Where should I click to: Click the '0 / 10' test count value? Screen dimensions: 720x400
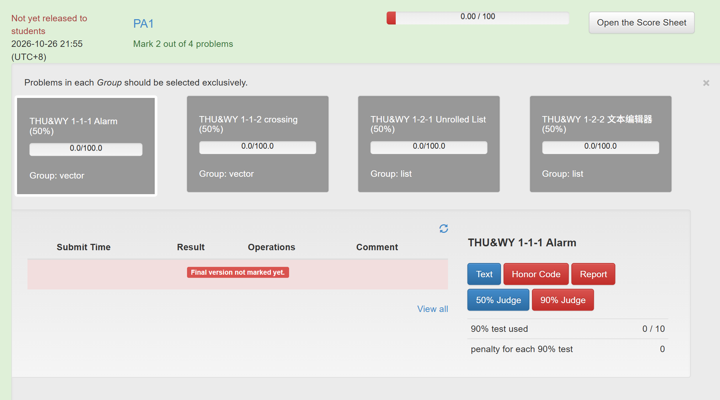654,329
